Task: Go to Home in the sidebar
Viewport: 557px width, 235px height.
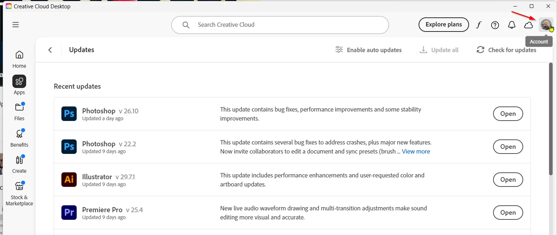Action: (19, 59)
